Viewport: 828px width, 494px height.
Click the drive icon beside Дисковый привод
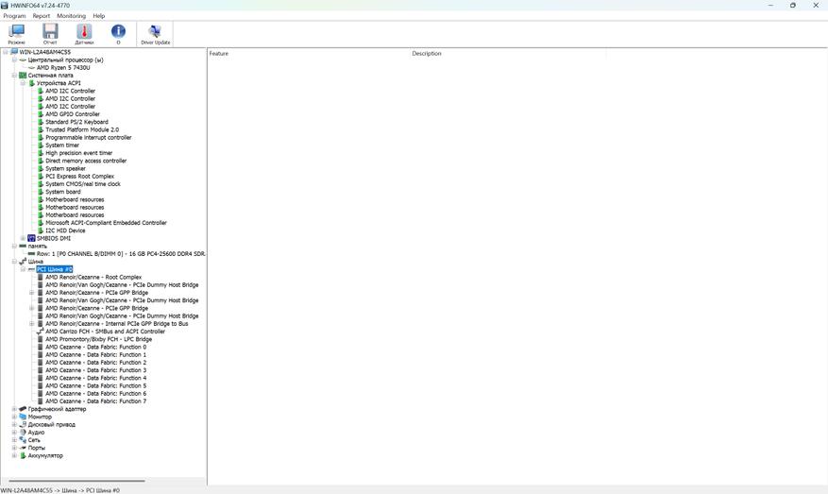click(23, 424)
